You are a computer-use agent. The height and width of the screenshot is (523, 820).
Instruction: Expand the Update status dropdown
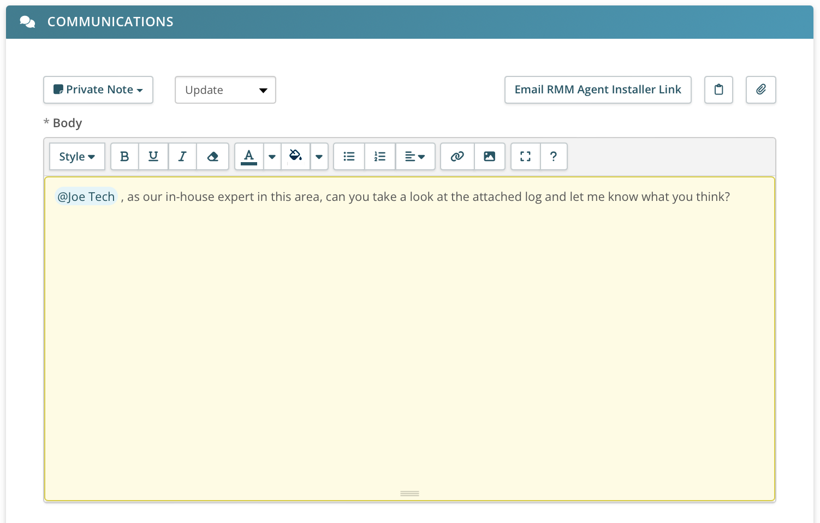tap(225, 90)
